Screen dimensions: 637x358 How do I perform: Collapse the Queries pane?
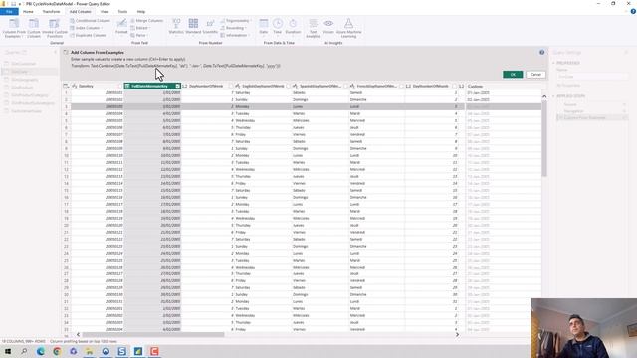tap(56, 52)
